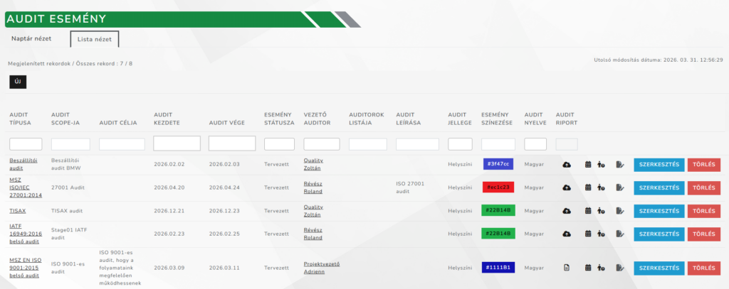Open calendar icon in IATF 16949:2016 row
This screenshot has height=289, width=729.
click(x=587, y=234)
